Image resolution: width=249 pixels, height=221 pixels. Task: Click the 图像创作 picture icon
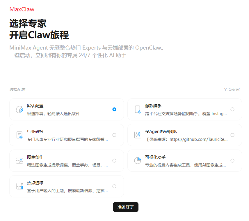(19, 161)
